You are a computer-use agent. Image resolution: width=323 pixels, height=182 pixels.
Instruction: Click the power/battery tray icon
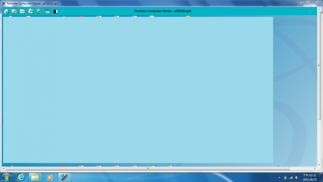point(285,177)
